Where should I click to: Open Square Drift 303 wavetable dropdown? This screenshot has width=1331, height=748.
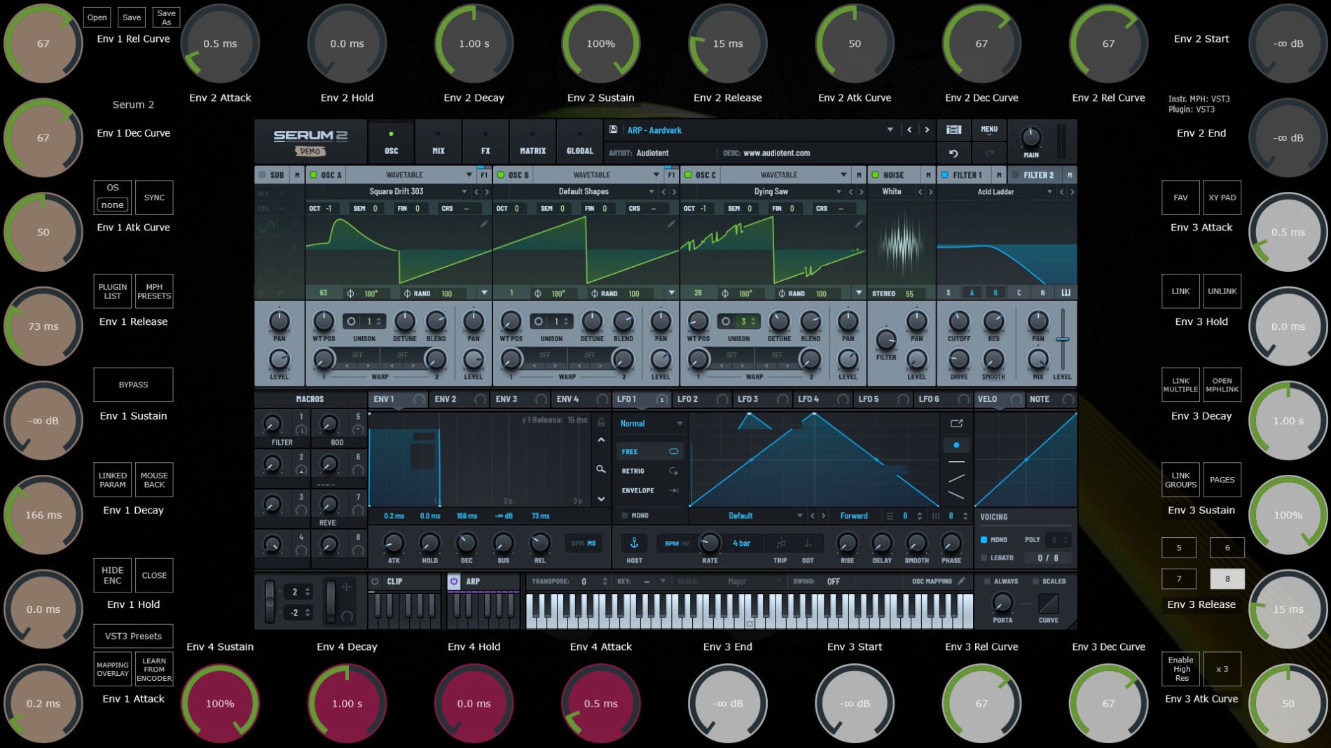click(464, 192)
